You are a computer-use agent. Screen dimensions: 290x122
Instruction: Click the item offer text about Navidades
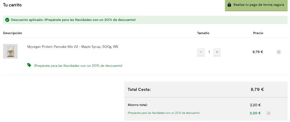pyautogui.click(x=78, y=66)
